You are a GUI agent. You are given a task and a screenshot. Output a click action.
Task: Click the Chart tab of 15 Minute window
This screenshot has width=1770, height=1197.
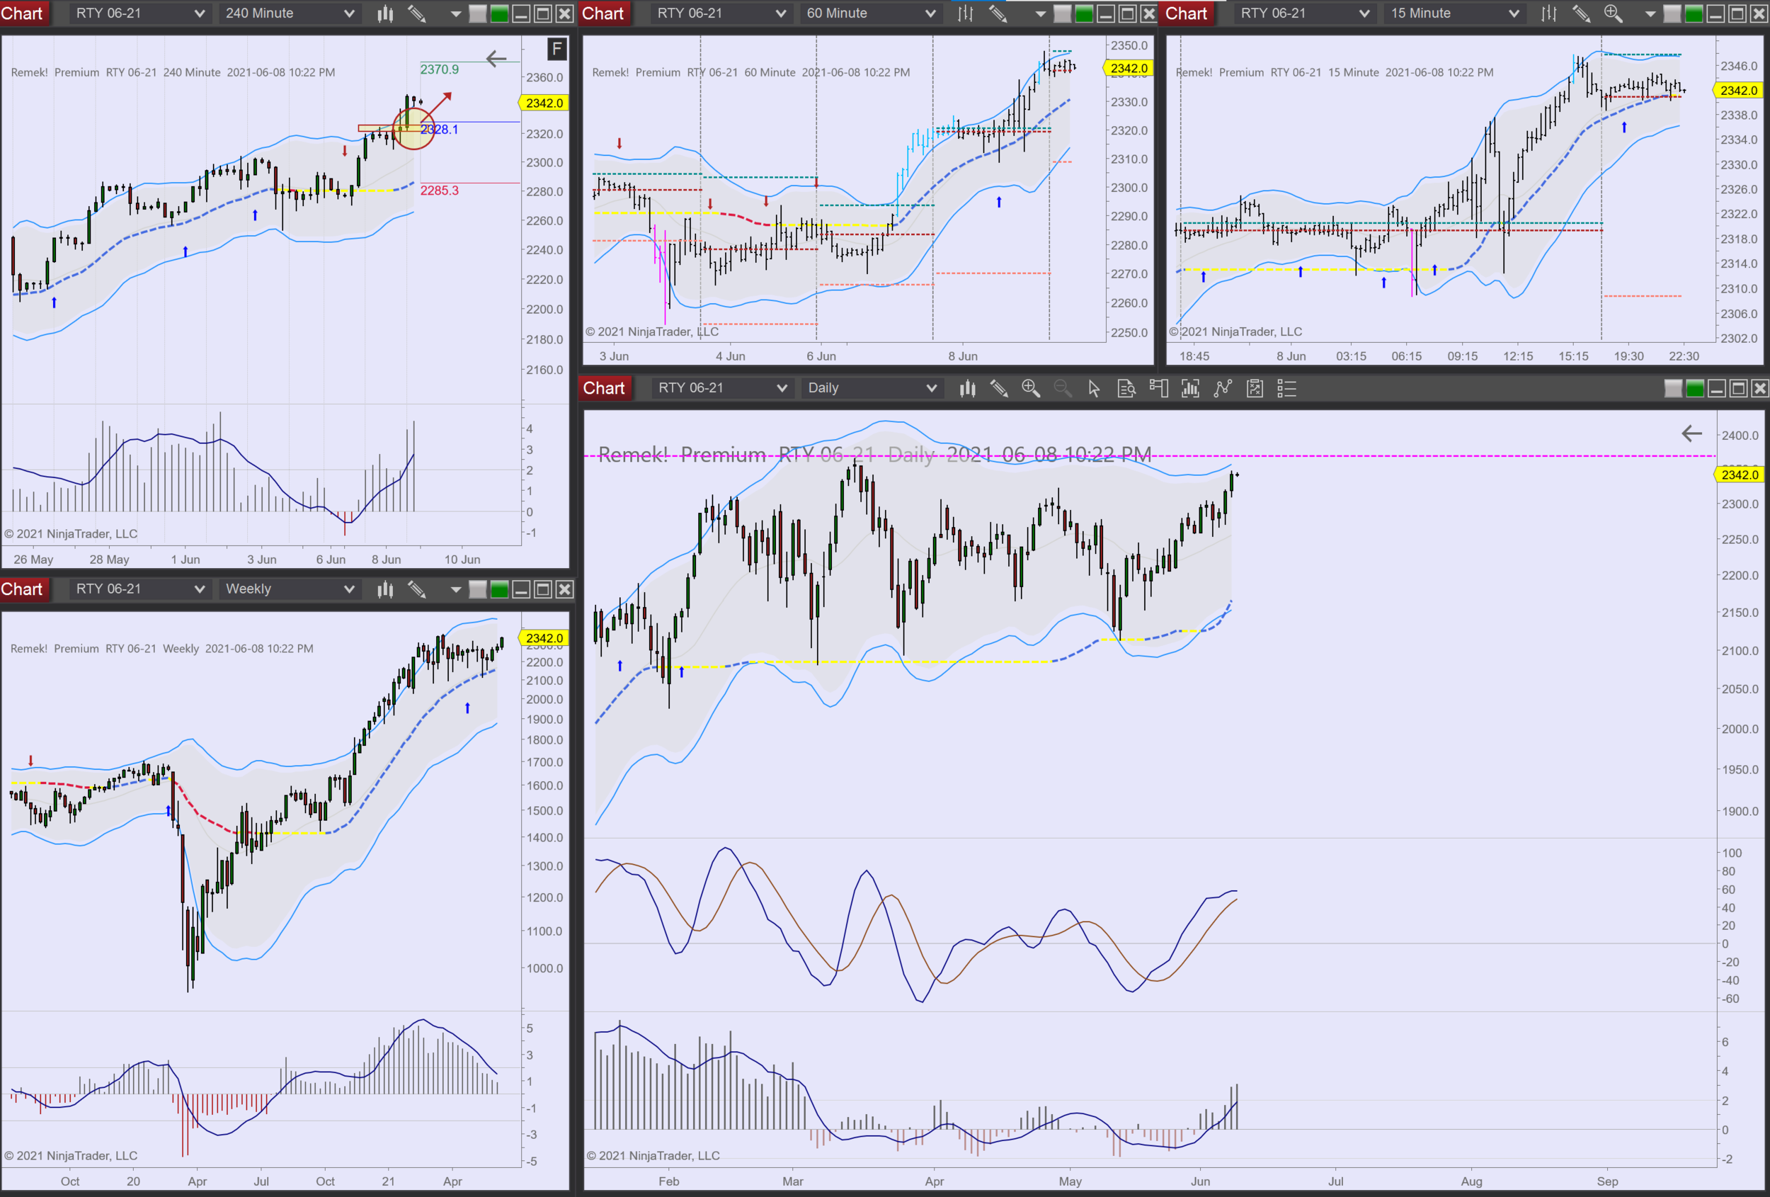tap(1186, 13)
